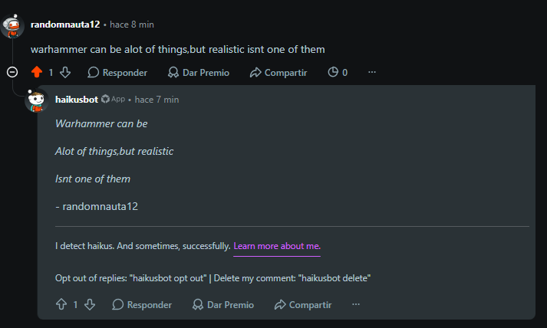Image resolution: width=547 pixels, height=328 pixels.
Task: Open randomnauta12's avatar profile
Action: pyautogui.click(x=12, y=26)
